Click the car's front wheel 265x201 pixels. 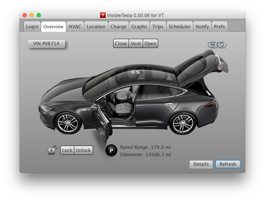[x=68, y=123]
